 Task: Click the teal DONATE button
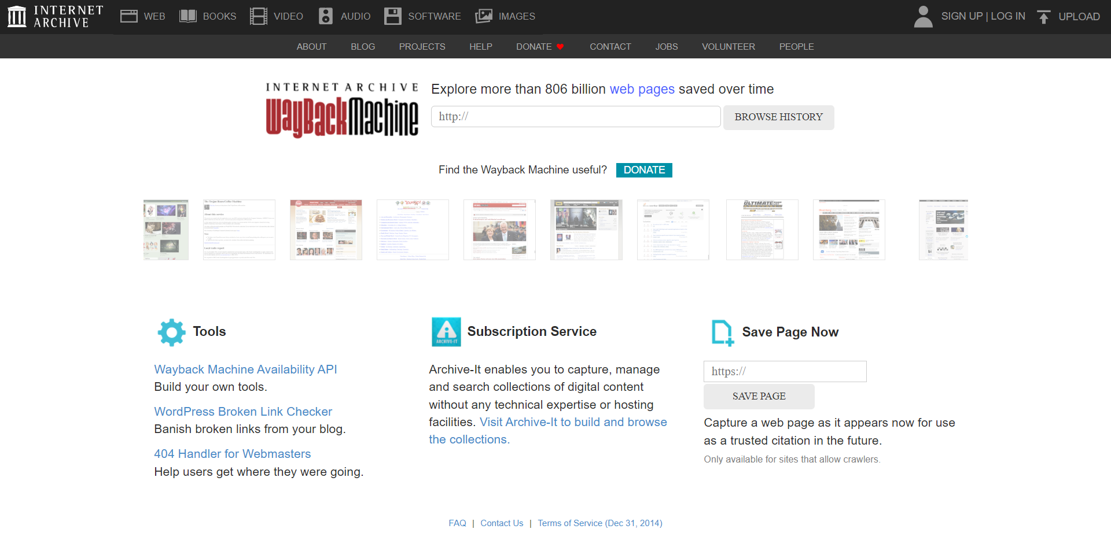click(644, 170)
